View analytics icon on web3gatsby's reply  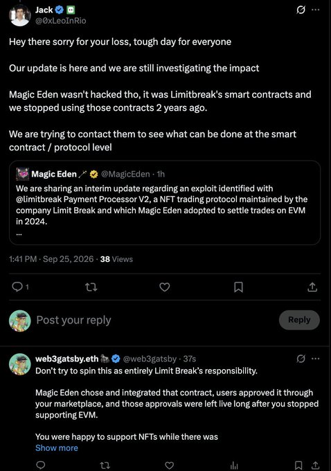click(x=234, y=465)
